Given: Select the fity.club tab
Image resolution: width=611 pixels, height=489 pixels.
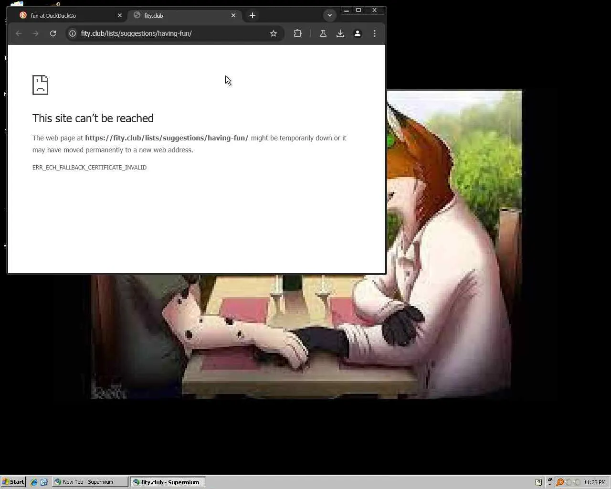Looking at the screenshot, I should pyautogui.click(x=184, y=15).
